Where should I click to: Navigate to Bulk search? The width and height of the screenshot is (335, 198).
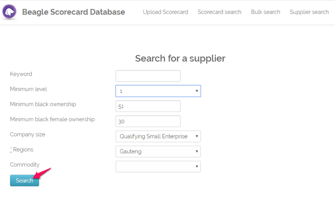click(265, 12)
